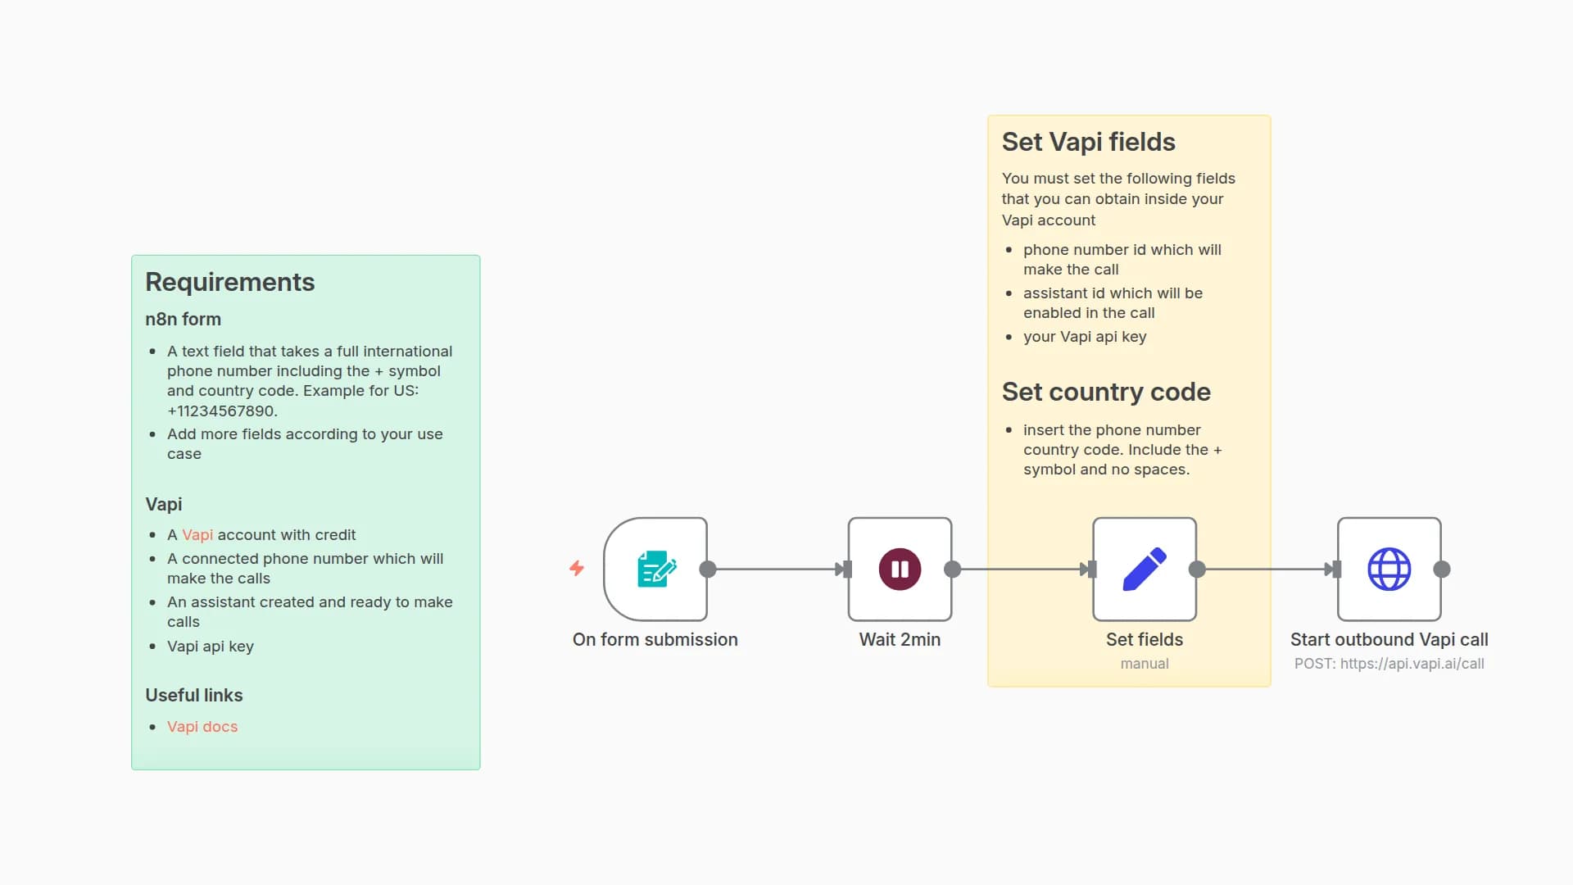The width and height of the screenshot is (1573, 885).
Task: Click the connection line between form and Wait nodes
Action: tap(774, 569)
